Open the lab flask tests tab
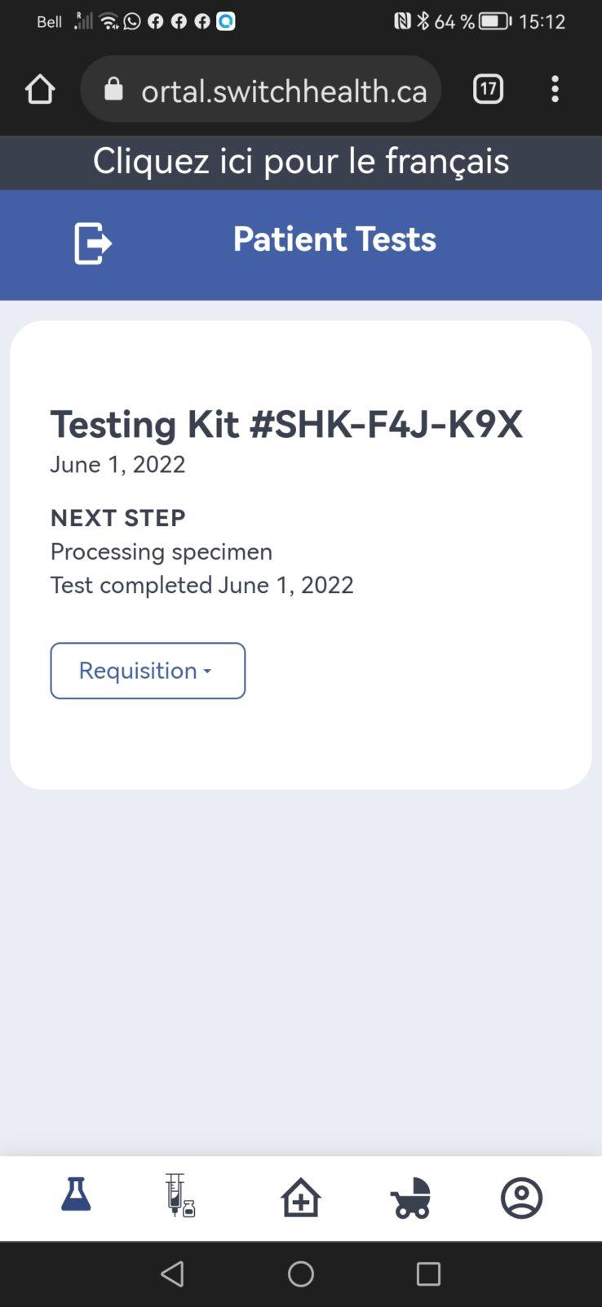Viewport: 602px width, 1307px height. pos(76,1195)
